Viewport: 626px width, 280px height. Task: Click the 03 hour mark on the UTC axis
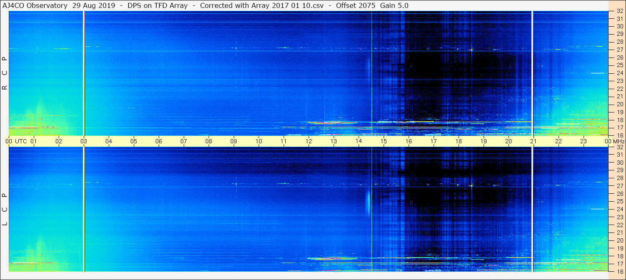84,141
